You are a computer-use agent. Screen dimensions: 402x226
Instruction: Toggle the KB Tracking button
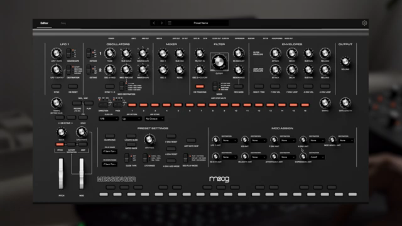pos(200,87)
